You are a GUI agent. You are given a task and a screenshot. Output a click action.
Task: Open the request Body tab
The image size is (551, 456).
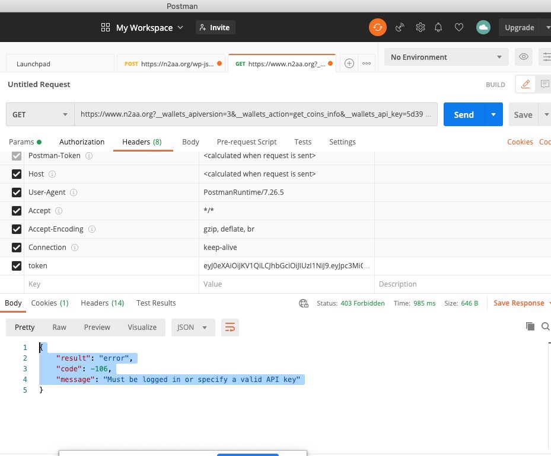click(190, 142)
